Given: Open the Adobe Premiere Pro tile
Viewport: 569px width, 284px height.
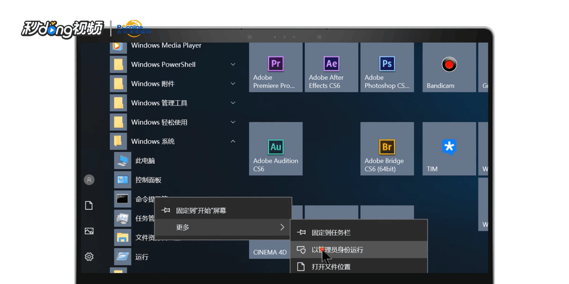Looking at the screenshot, I should pyautogui.click(x=275, y=67).
